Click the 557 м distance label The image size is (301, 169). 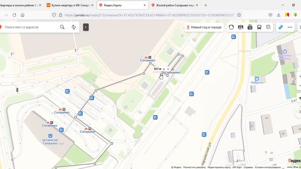(x=158, y=69)
